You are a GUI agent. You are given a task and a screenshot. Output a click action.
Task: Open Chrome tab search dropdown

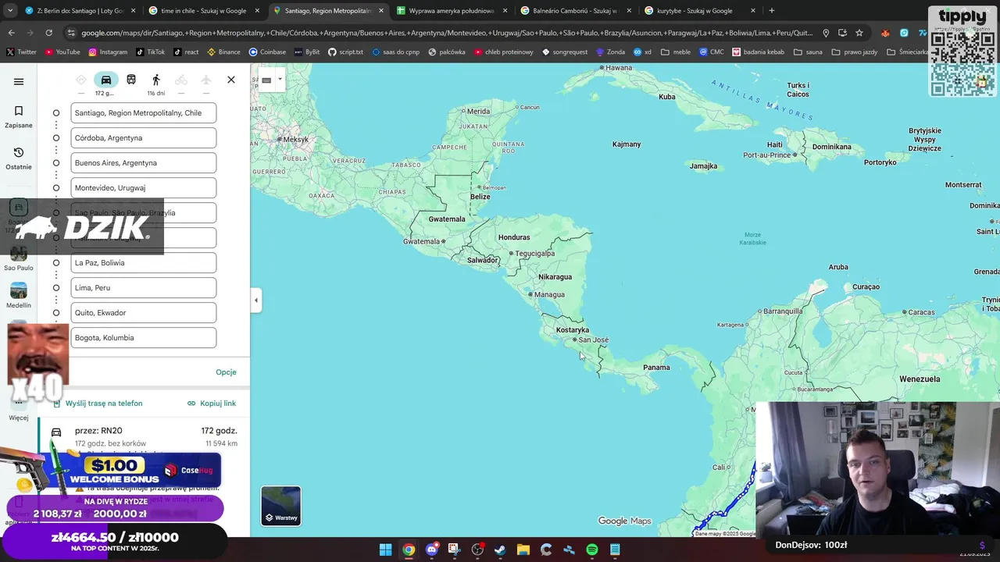[11, 11]
